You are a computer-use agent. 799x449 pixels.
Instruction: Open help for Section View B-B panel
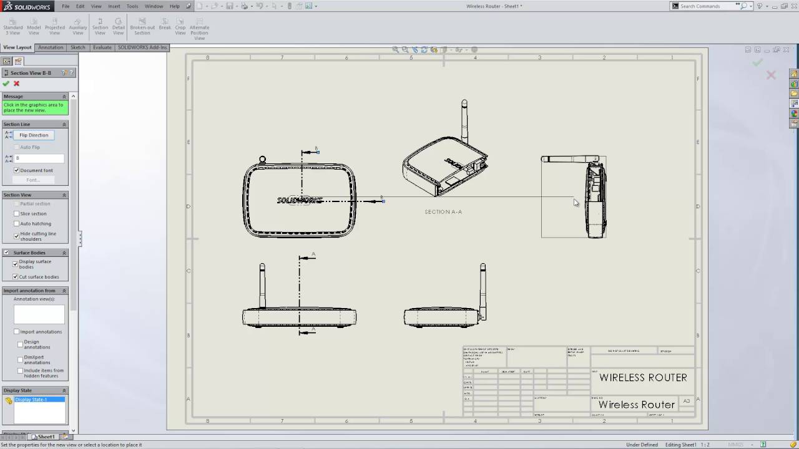click(71, 73)
